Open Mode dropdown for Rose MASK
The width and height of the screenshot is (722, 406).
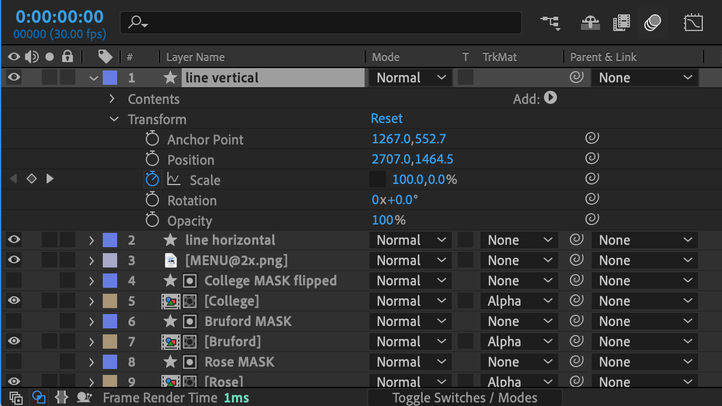pos(410,362)
